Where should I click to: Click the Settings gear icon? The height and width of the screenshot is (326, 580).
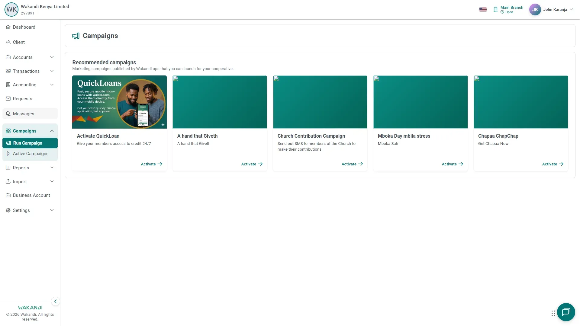8,210
